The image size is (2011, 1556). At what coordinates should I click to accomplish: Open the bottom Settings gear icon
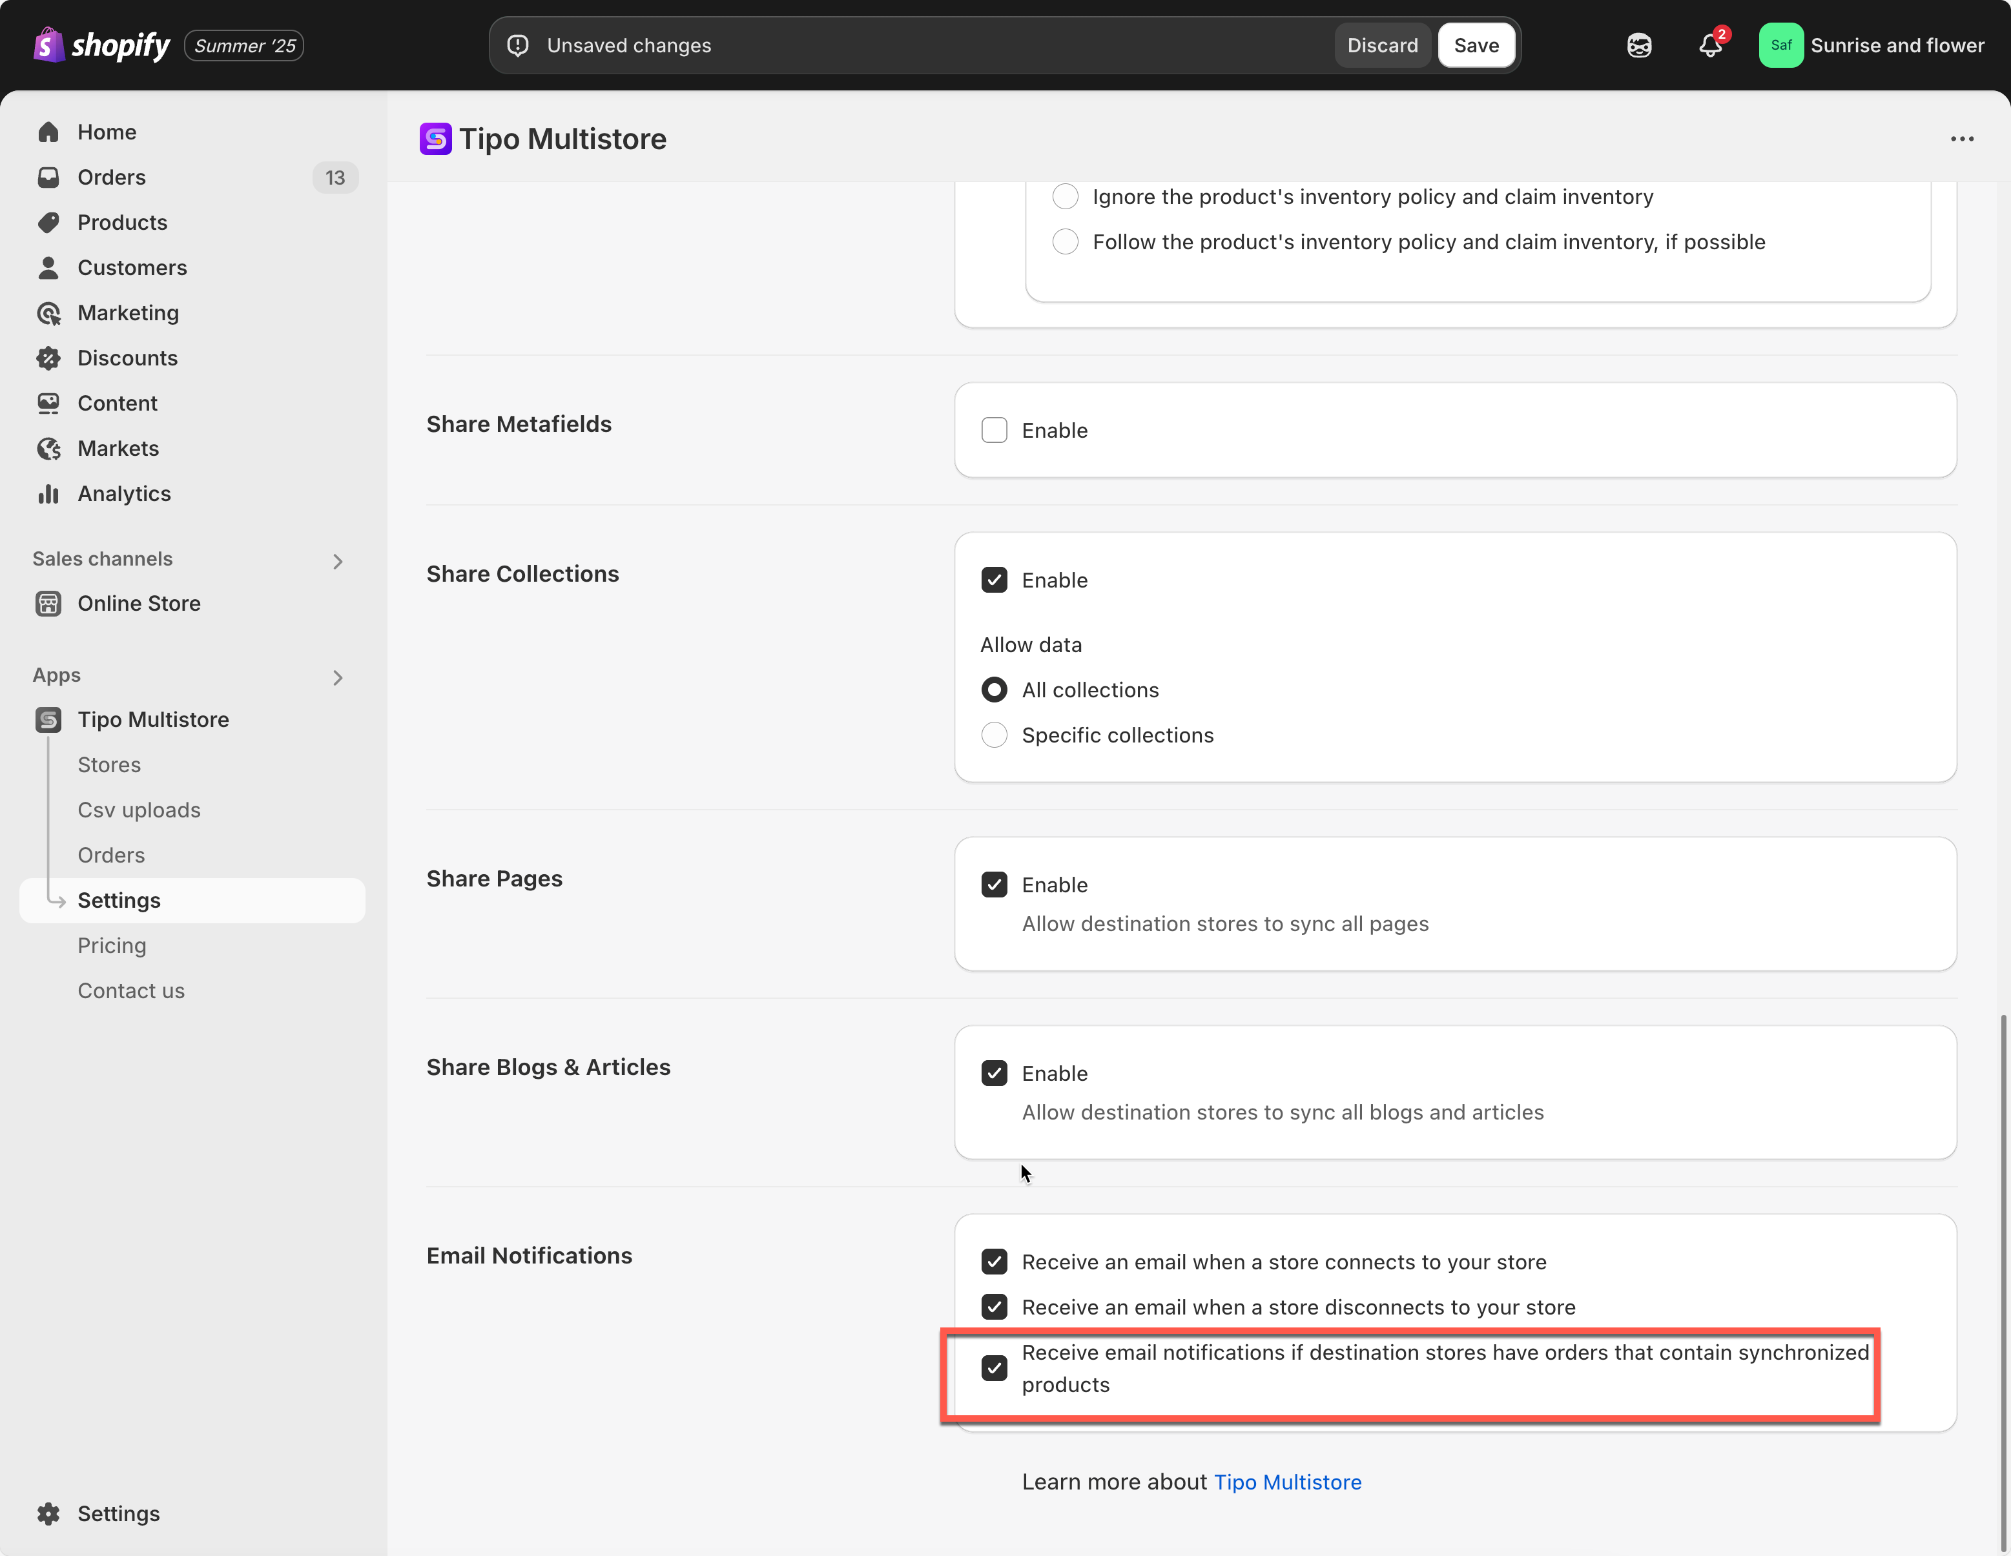[x=49, y=1513]
